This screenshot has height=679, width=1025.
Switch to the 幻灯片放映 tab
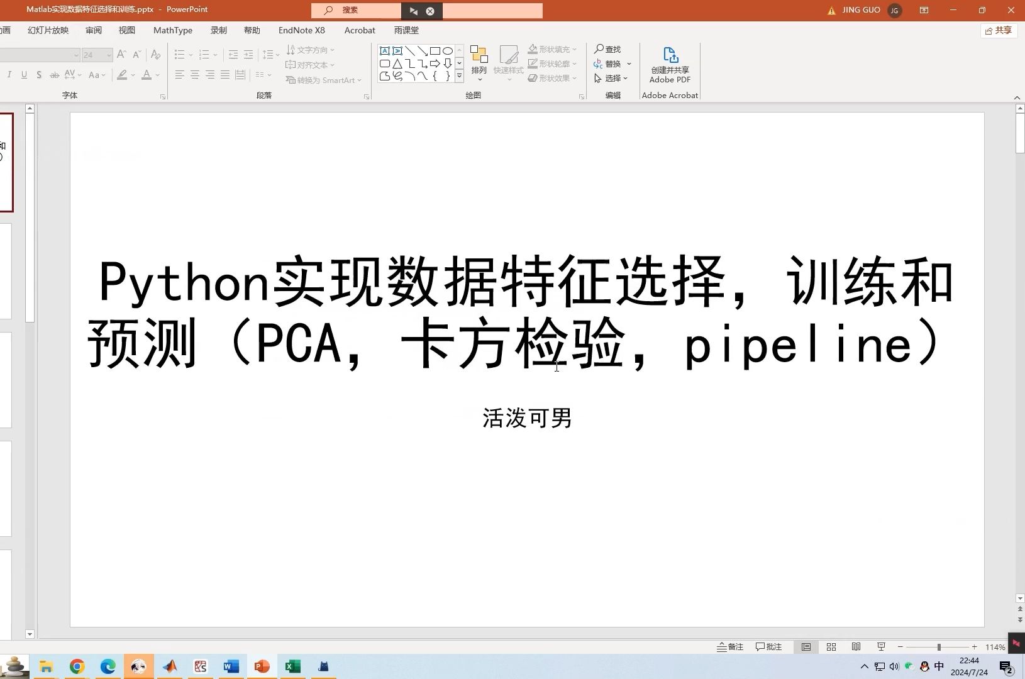pyautogui.click(x=48, y=30)
